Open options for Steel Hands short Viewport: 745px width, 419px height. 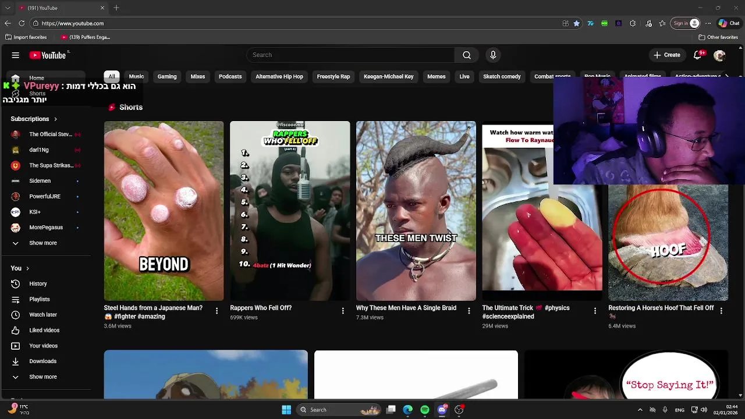coord(217,311)
